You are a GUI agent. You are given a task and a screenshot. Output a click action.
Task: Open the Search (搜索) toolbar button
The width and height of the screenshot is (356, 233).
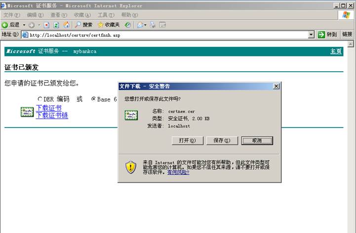pyautogui.click(x=84, y=25)
